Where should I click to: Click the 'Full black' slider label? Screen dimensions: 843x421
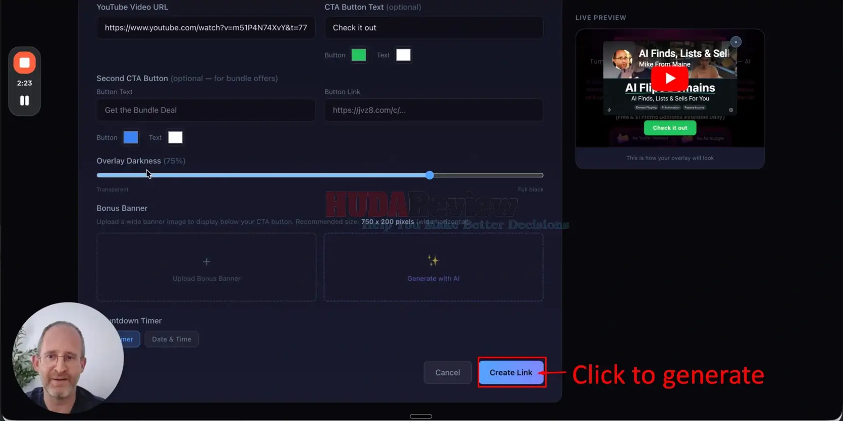(x=530, y=189)
